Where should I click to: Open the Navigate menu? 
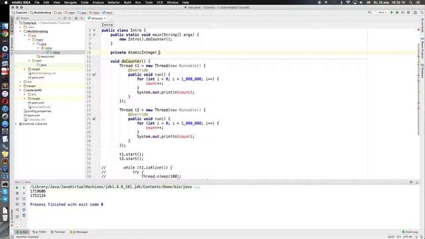pyautogui.click(x=70, y=3)
